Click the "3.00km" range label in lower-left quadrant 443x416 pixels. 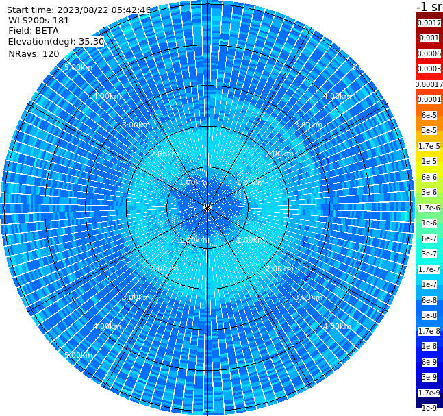coord(136,297)
